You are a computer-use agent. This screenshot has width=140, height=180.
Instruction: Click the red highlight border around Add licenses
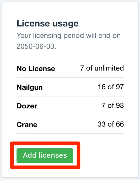click(x=45, y=143)
